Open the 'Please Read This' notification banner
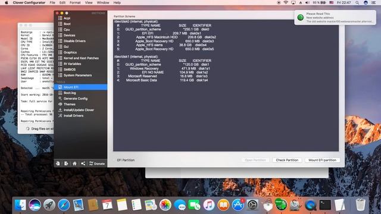381x214 pixels. point(335,17)
